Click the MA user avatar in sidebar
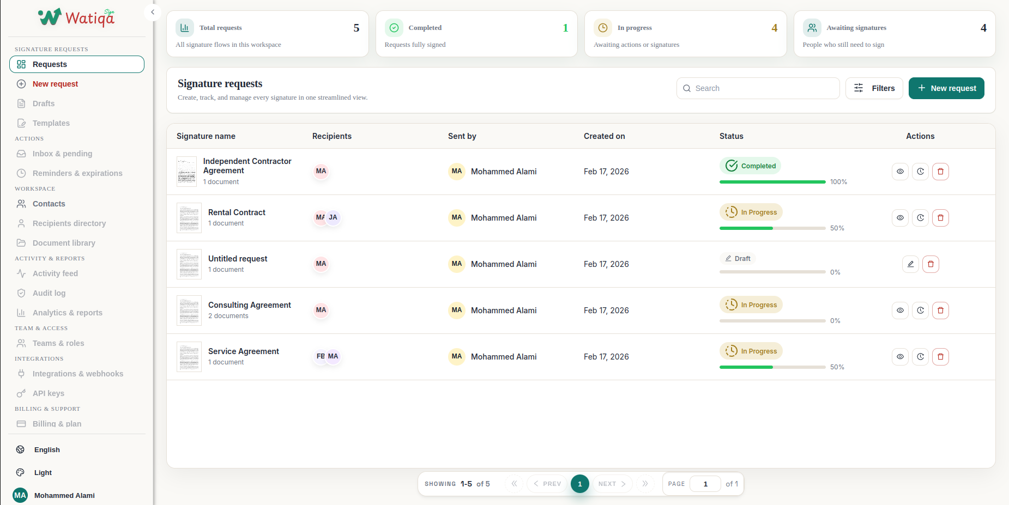The width and height of the screenshot is (1009, 505). pyautogui.click(x=20, y=495)
